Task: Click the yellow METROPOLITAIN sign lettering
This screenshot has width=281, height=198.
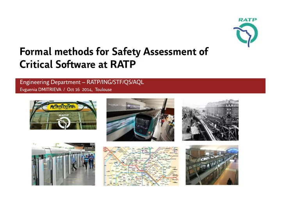Action: point(62,107)
